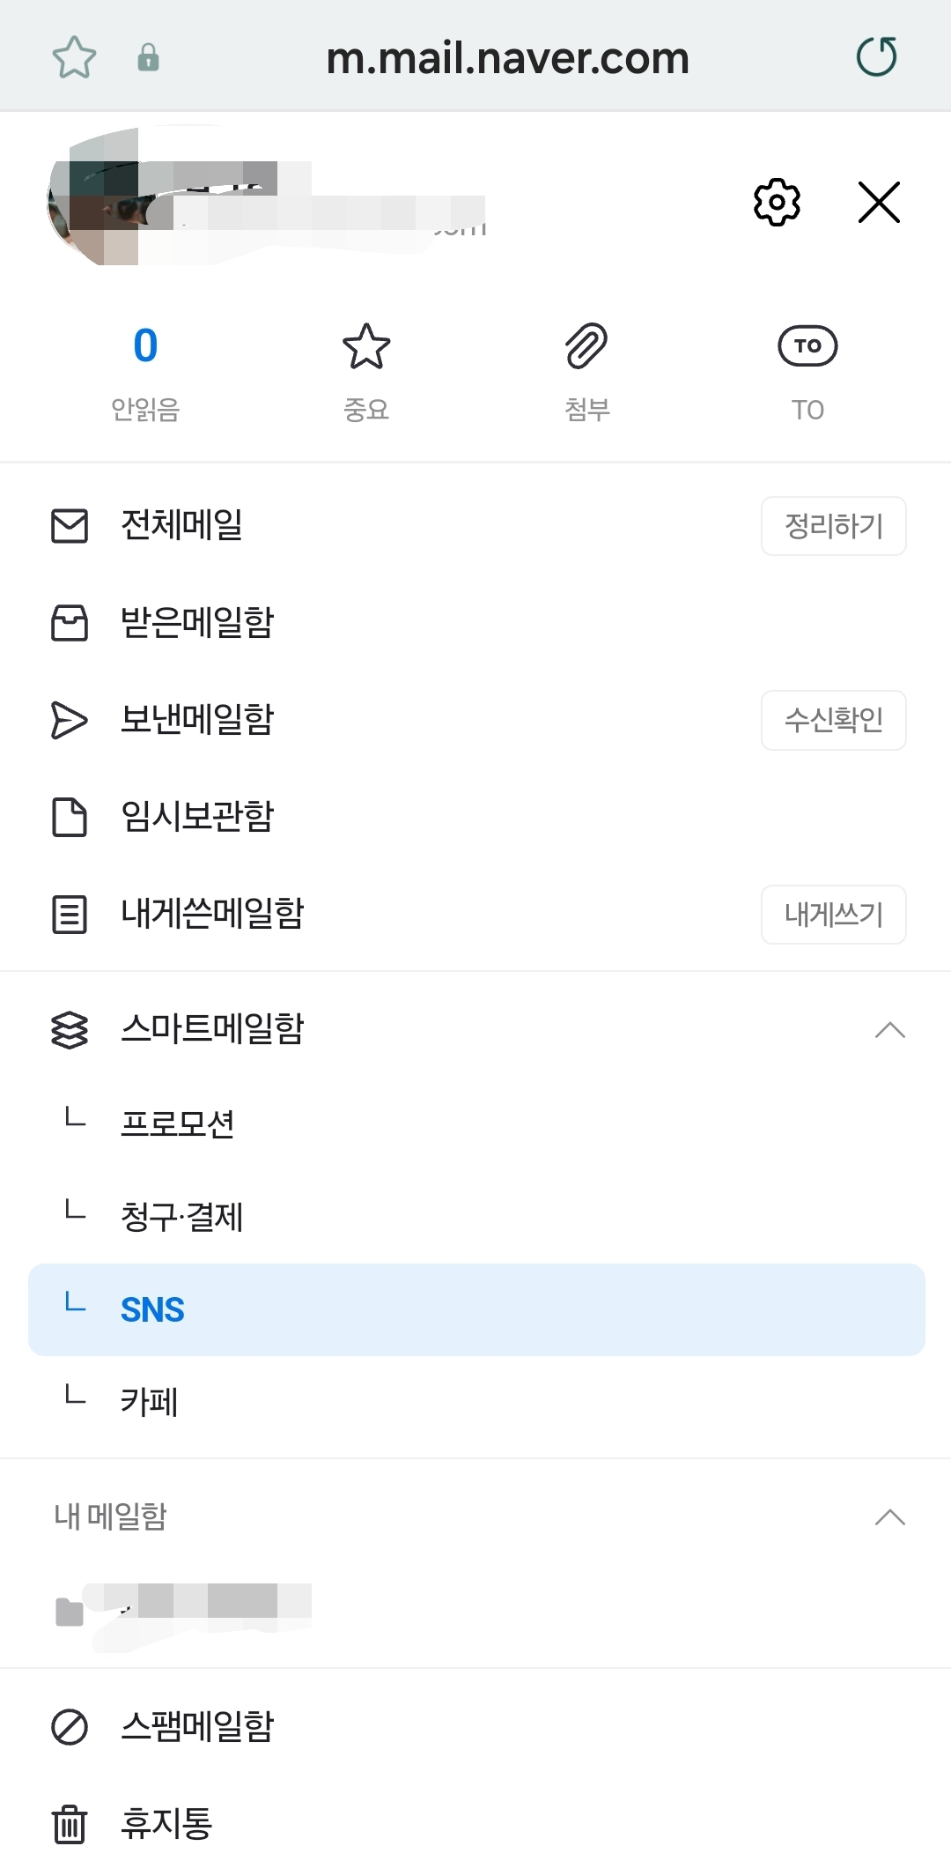Screen dimensions: 951x1861
Task: Open the 받은메일함 inbox folder
Action: pos(197,623)
